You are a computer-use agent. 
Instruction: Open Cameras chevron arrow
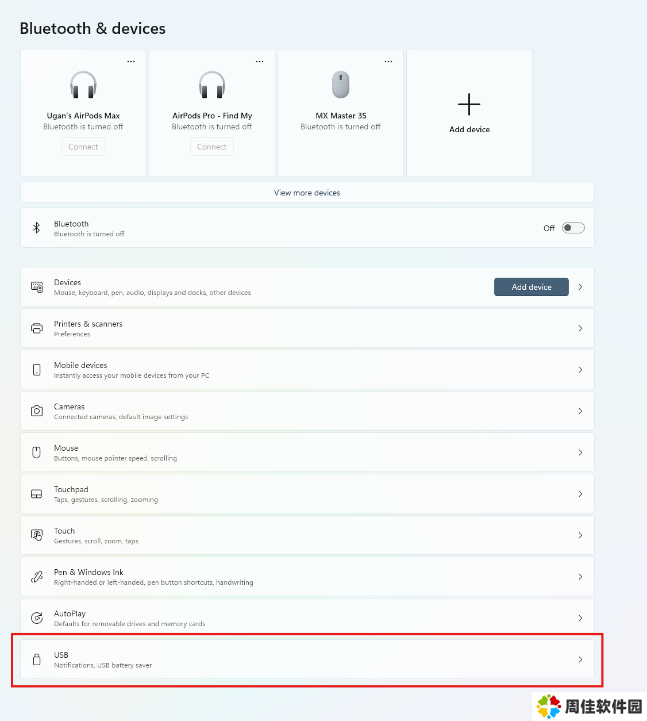click(580, 411)
